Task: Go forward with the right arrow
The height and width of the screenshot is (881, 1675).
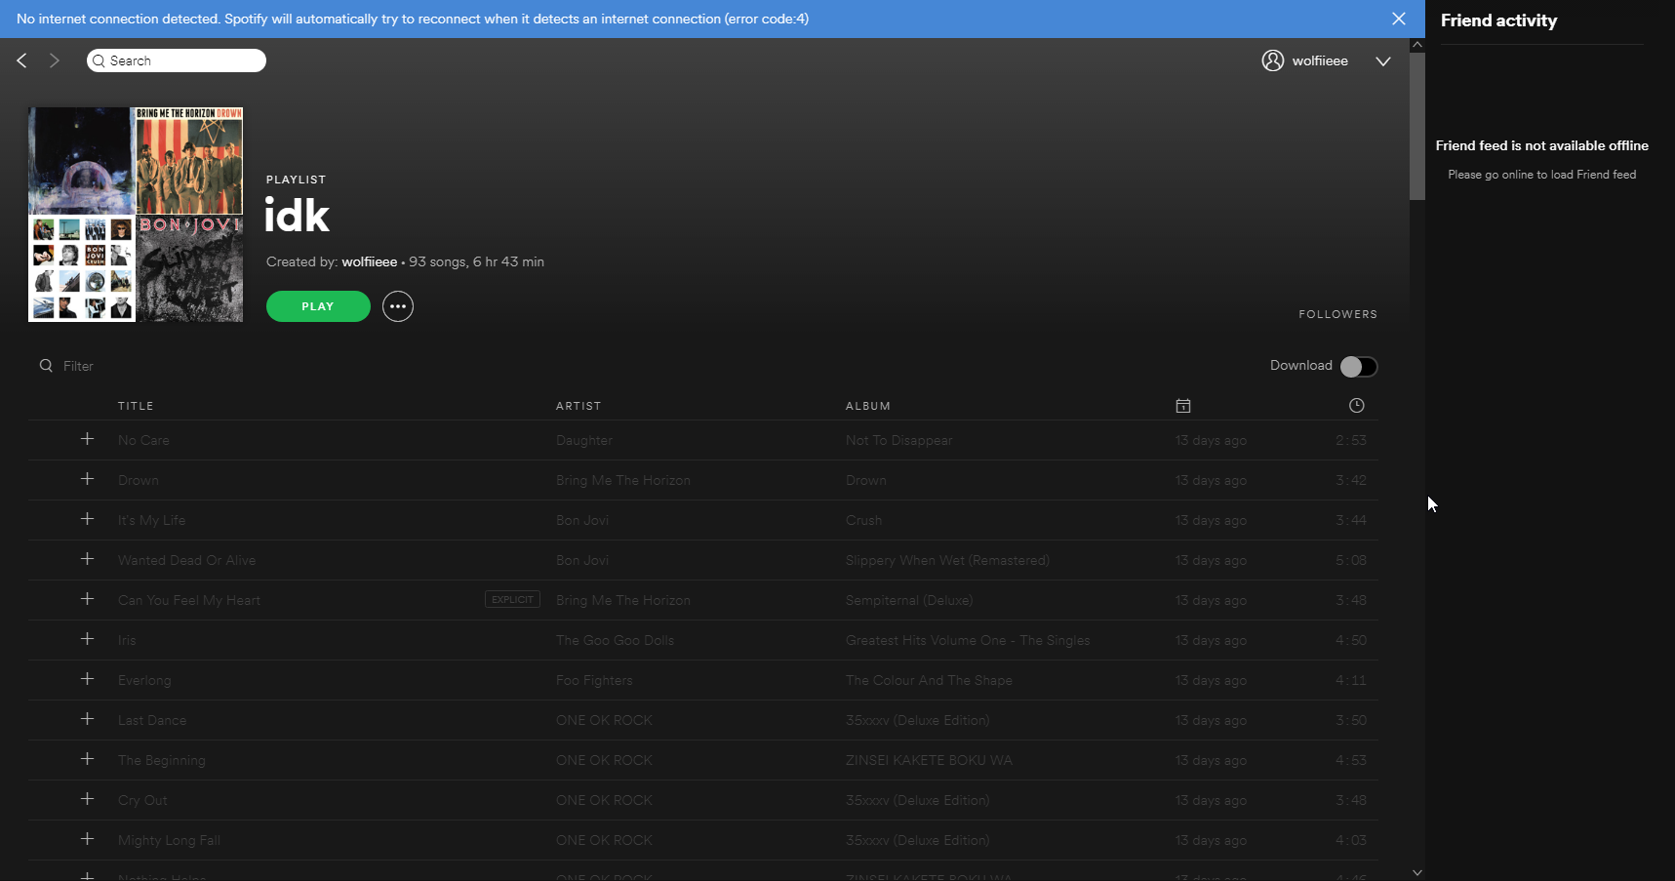Action: (55, 60)
